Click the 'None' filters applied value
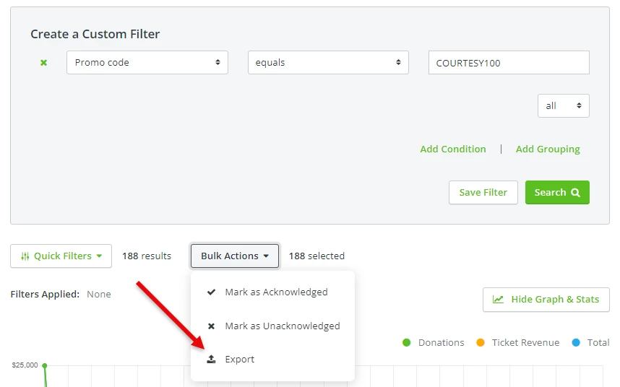The image size is (620, 387). 99,294
